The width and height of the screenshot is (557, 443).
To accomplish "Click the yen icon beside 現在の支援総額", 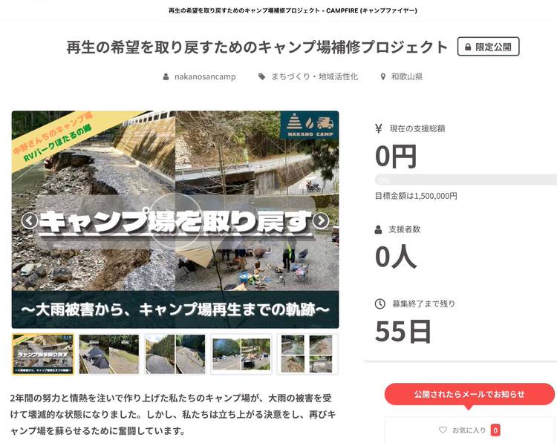I will pos(379,128).
